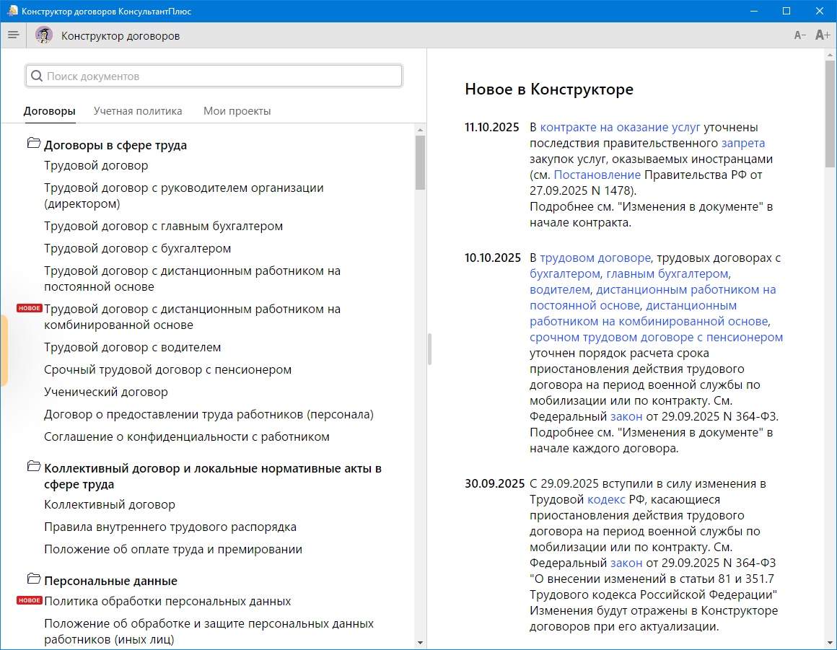Collapse the Коллективный договор folder icon
The image size is (837, 650).
pos(33,467)
